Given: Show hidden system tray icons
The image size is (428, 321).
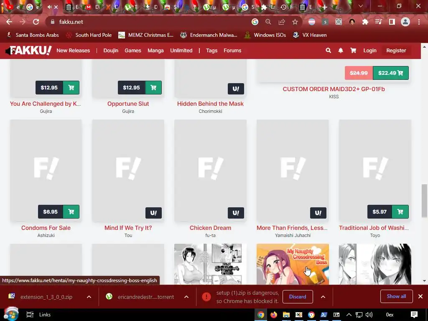Looking at the screenshot, I should coord(349,315).
